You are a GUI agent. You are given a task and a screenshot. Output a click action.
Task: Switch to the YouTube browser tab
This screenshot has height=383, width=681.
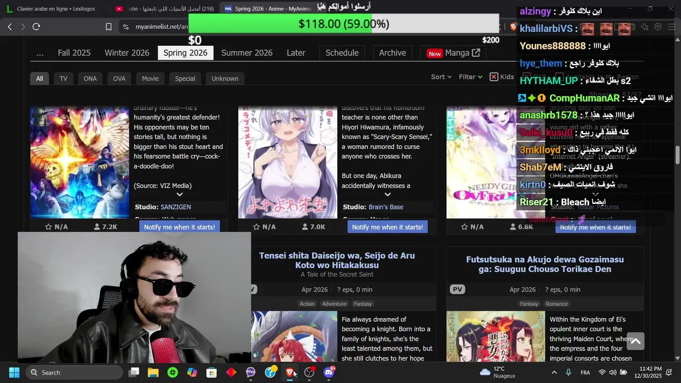(164, 9)
